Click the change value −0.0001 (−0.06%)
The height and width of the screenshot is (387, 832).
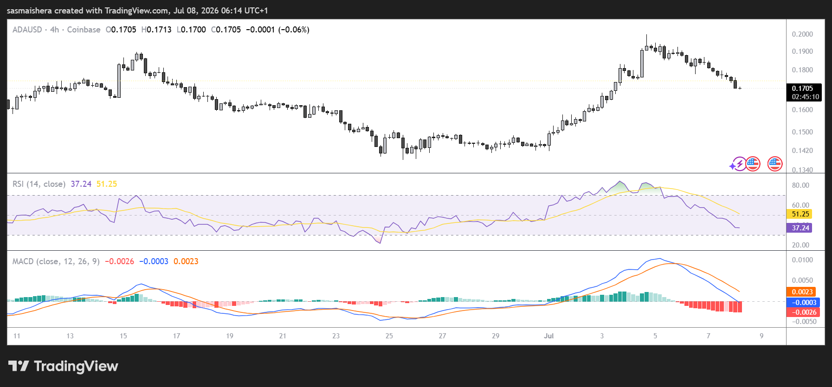(277, 30)
